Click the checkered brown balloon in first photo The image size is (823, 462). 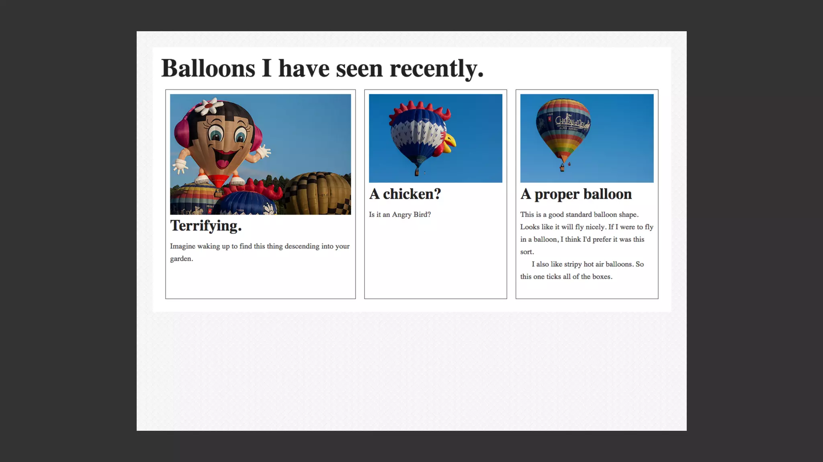317,192
